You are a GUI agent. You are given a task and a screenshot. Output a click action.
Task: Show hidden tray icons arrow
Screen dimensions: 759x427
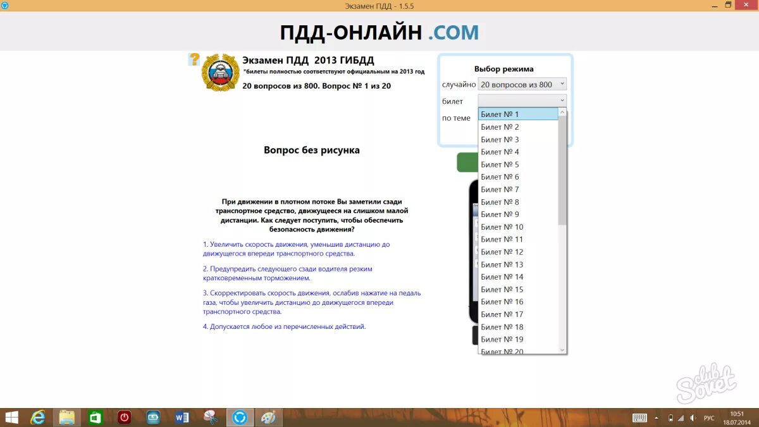(657, 418)
